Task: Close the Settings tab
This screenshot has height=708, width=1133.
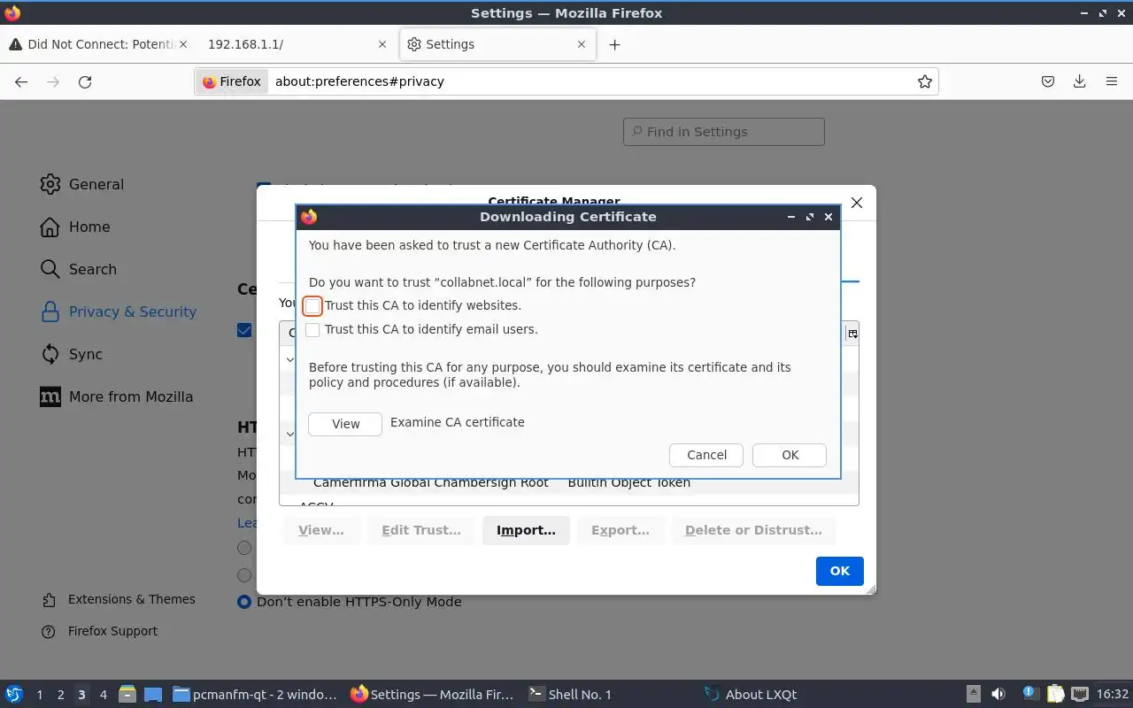Action: (582, 44)
